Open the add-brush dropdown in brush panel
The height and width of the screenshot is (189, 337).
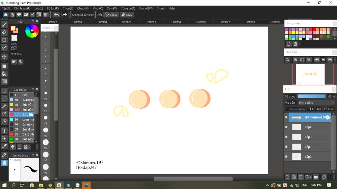[29, 147]
